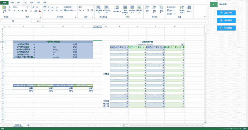Switch to the Settings (设置) tab
The image size is (248, 130).
(45, 2)
